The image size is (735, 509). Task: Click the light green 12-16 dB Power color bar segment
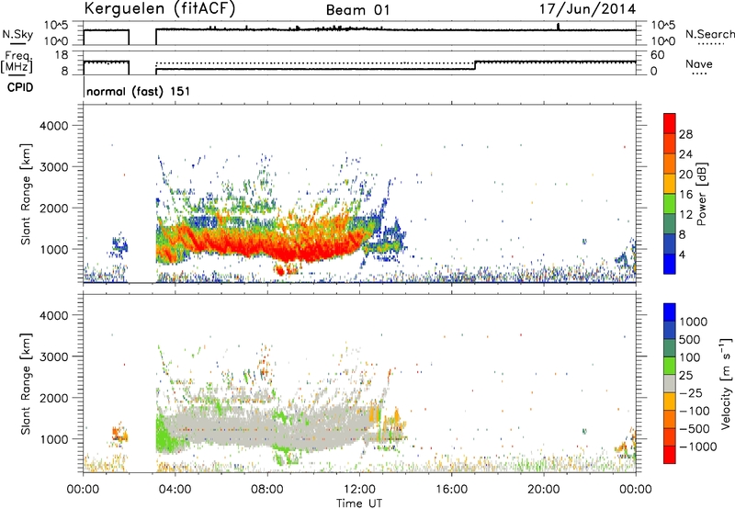coord(670,203)
